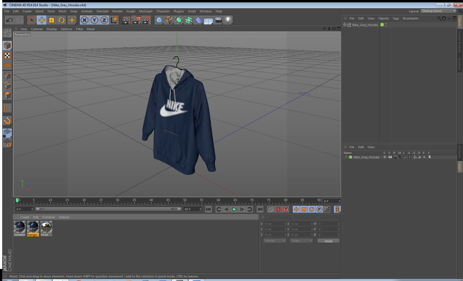Open the viewport Cameras menu
This screenshot has width=463, height=281.
(37, 29)
